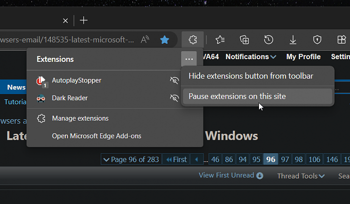The width and height of the screenshot is (350, 204).
Task: Jump to page 98
Action: pos(299,159)
